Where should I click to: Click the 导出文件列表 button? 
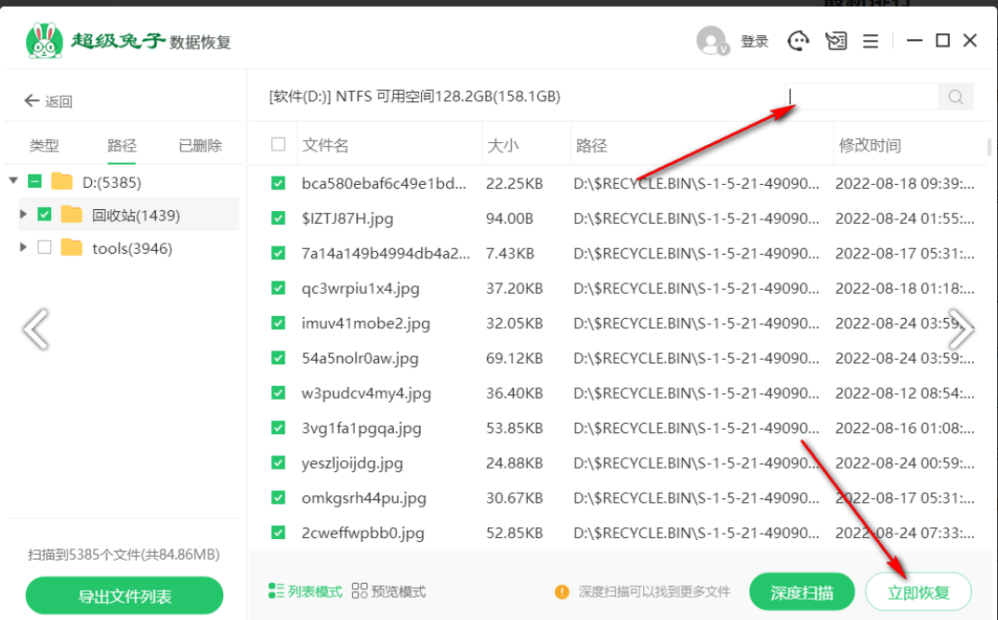click(x=125, y=596)
